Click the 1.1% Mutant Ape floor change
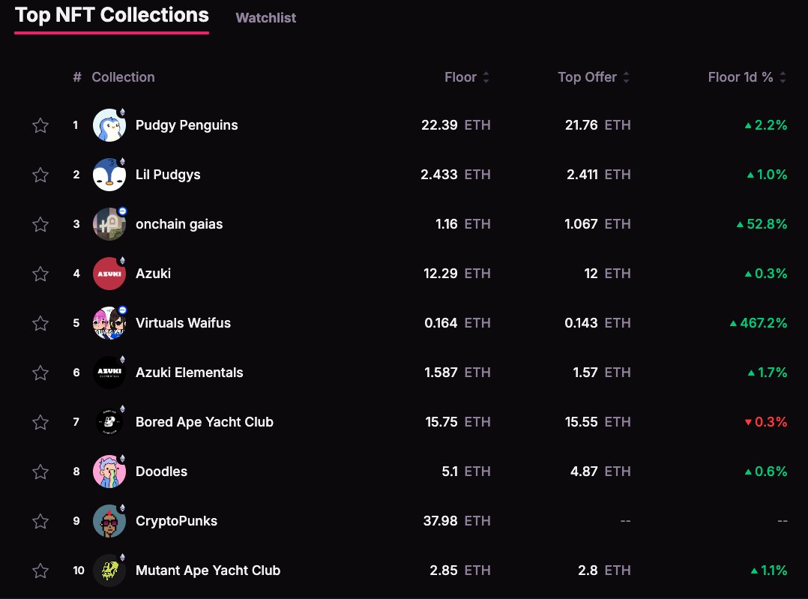Viewport: 808px width, 599px height. tap(769, 571)
